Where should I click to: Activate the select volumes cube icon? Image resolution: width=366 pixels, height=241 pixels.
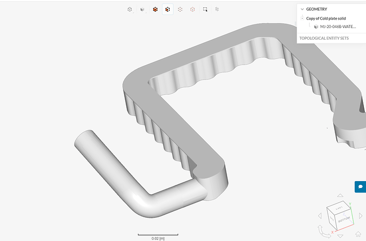point(155,10)
